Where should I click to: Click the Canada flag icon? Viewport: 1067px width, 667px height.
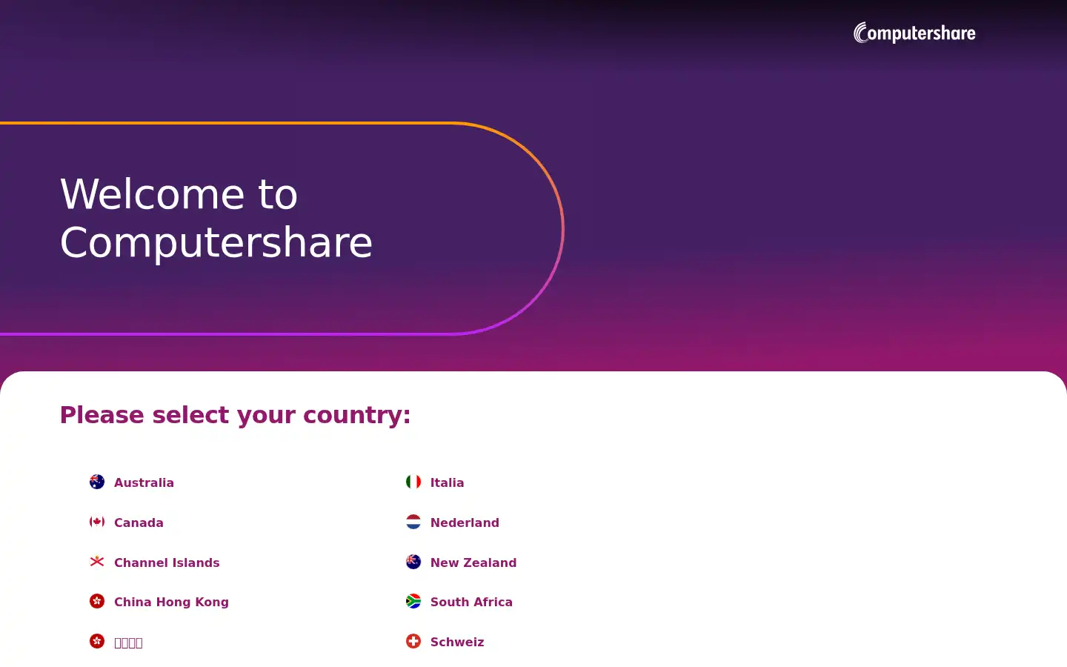click(x=97, y=522)
